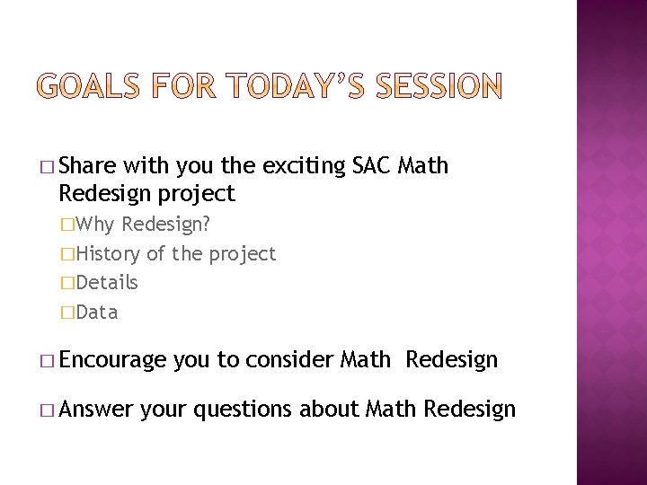Select the 'History of the project' text
The height and width of the screenshot is (485, 647).
click(x=176, y=254)
